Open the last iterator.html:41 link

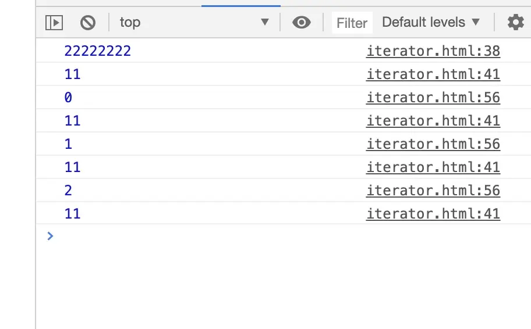[433, 214]
